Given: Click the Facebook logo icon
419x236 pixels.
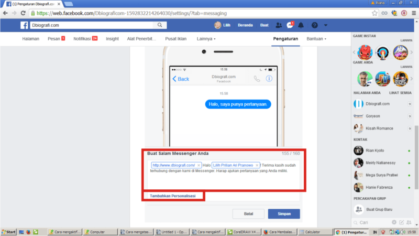Looking at the screenshot, I should coord(24,25).
